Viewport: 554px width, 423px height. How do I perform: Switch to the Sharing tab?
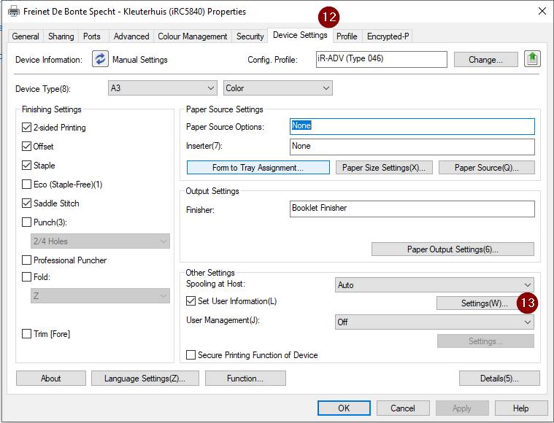(x=61, y=36)
